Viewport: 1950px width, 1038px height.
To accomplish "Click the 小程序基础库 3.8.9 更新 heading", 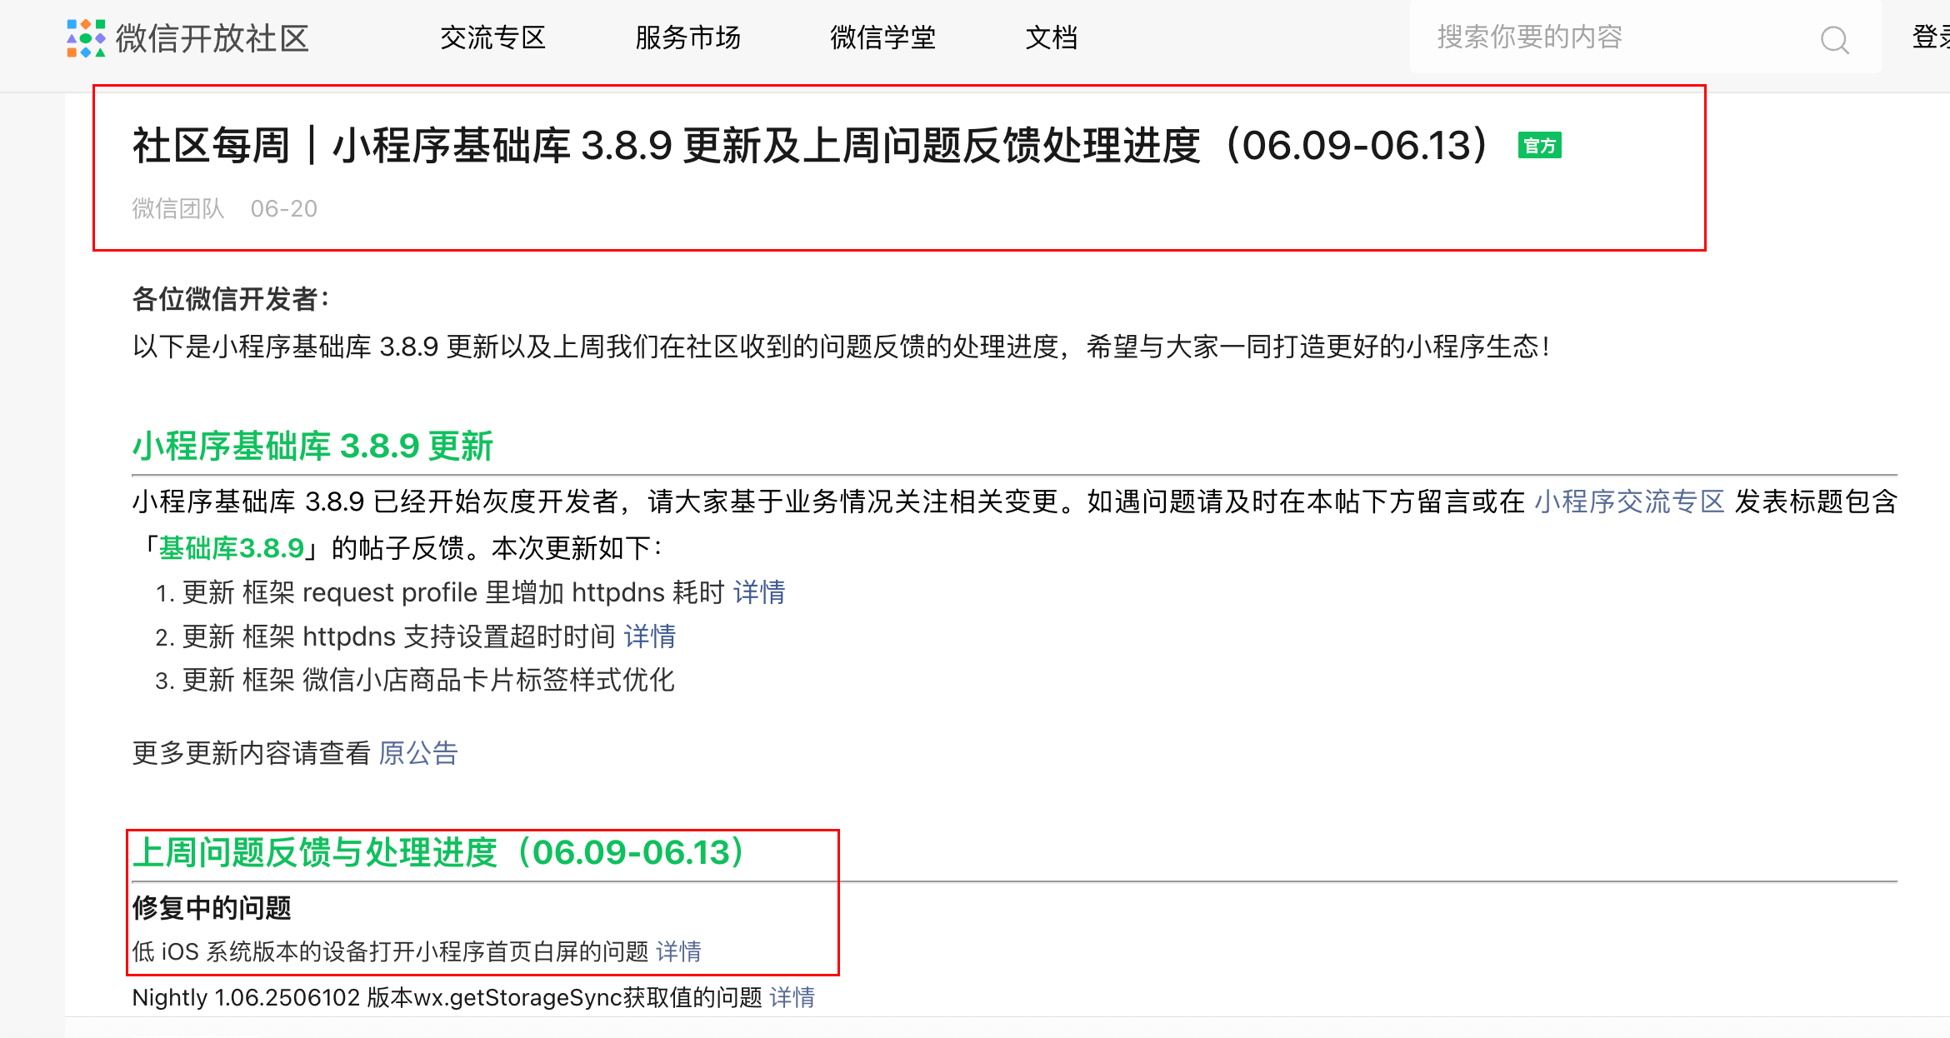I will (x=312, y=447).
